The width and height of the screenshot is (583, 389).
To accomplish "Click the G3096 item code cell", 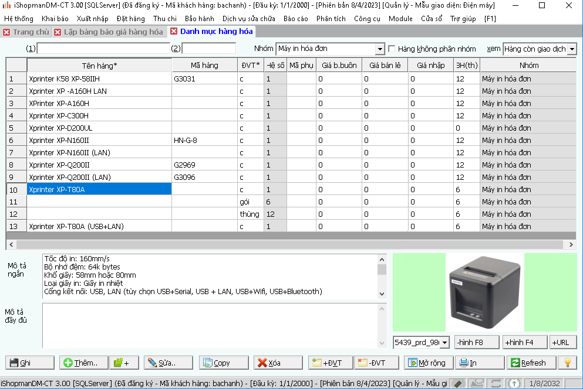I will pos(204,177).
